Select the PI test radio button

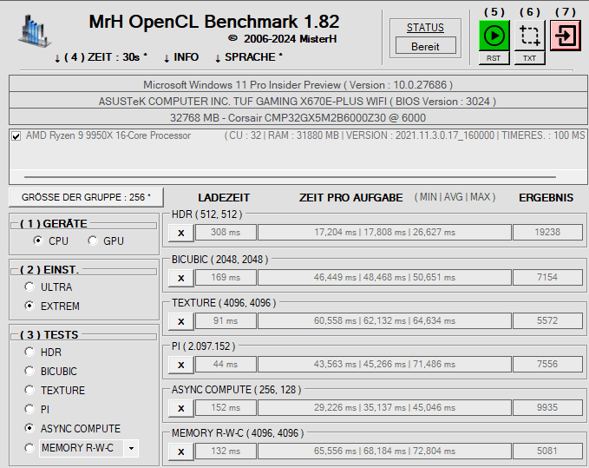click(x=29, y=409)
